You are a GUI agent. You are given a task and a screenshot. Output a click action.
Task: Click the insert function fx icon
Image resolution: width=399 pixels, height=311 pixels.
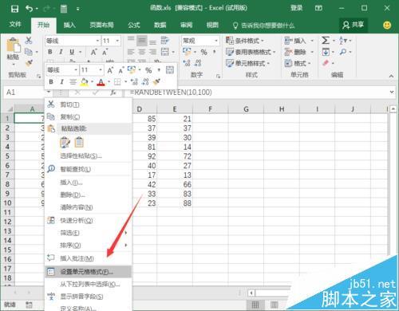click(x=113, y=93)
